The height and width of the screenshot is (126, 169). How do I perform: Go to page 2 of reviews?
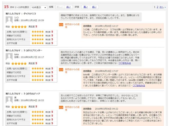(157, 7)
